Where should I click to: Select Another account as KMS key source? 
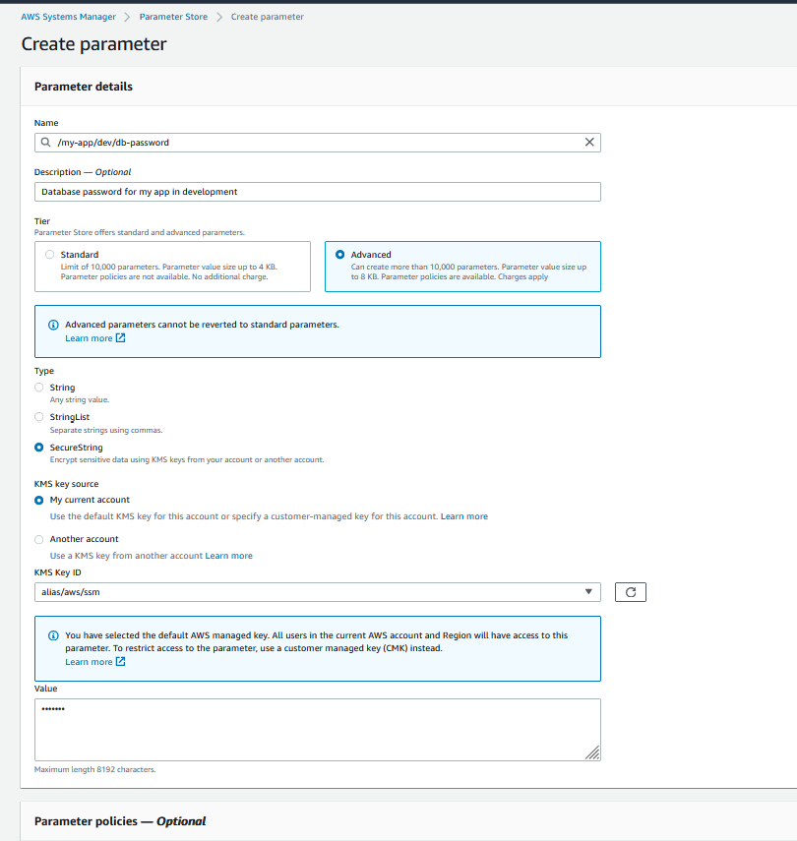(39, 539)
